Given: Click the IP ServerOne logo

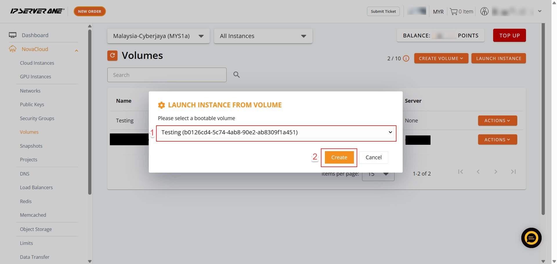Looking at the screenshot, I should [37, 11].
